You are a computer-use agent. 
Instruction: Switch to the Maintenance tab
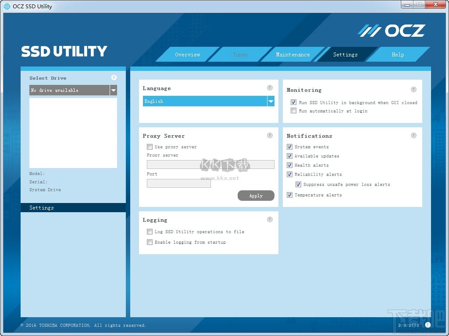click(292, 54)
